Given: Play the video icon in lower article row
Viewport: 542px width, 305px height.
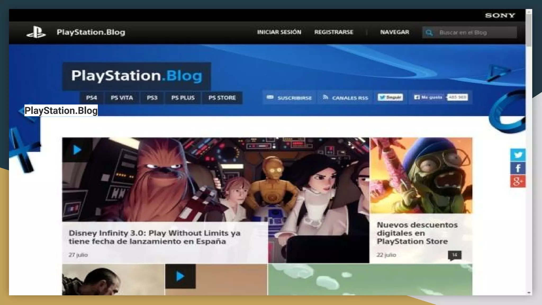Looking at the screenshot, I should (180, 276).
